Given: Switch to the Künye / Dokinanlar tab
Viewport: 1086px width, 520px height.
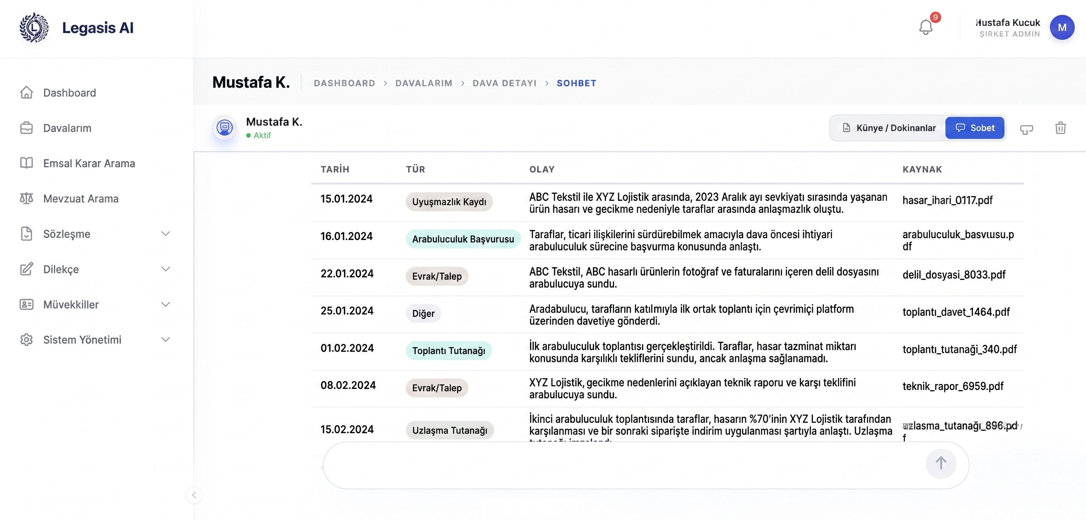Looking at the screenshot, I should pyautogui.click(x=889, y=128).
